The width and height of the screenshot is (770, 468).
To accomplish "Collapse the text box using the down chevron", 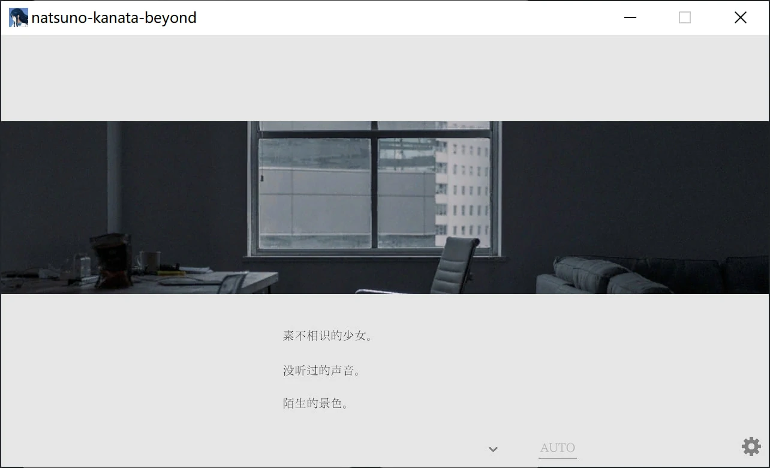I will pyautogui.click(x=493, y=449).
